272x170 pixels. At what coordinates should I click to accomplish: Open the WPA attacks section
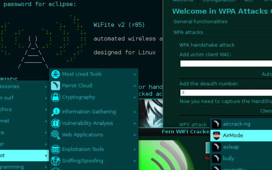pyautogui.click(x=222, y=32)
